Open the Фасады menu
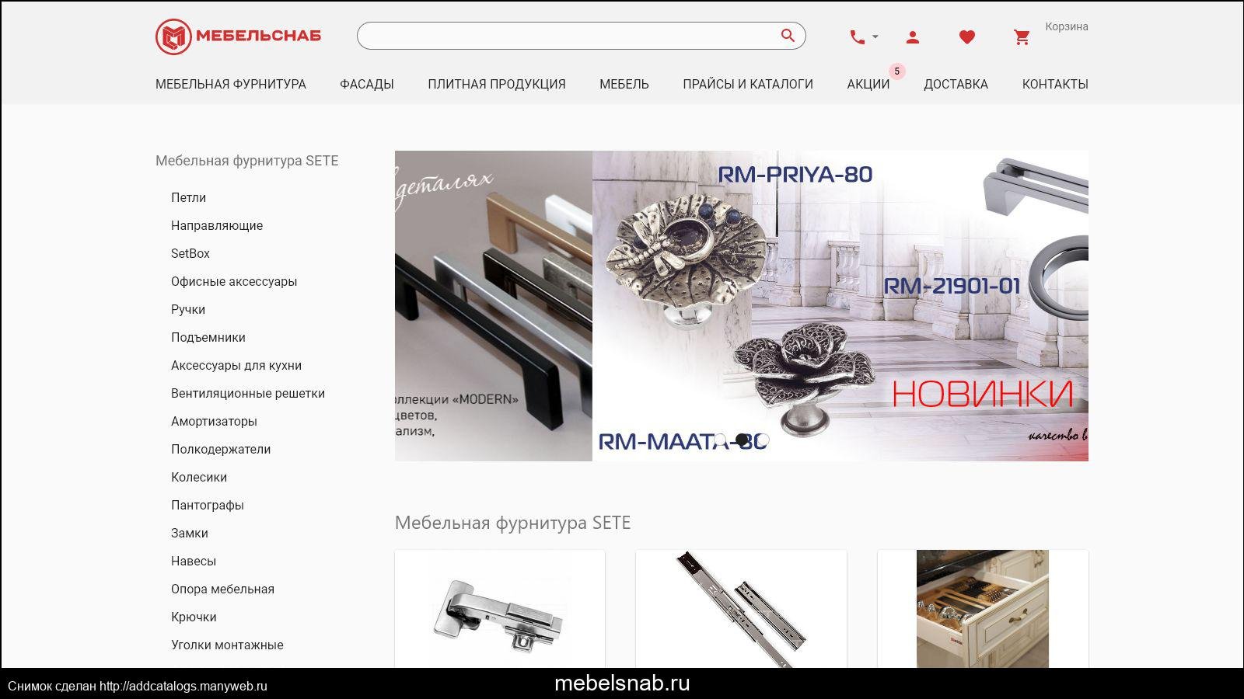This screenshot has height=699, width=1244. [367, 84]
